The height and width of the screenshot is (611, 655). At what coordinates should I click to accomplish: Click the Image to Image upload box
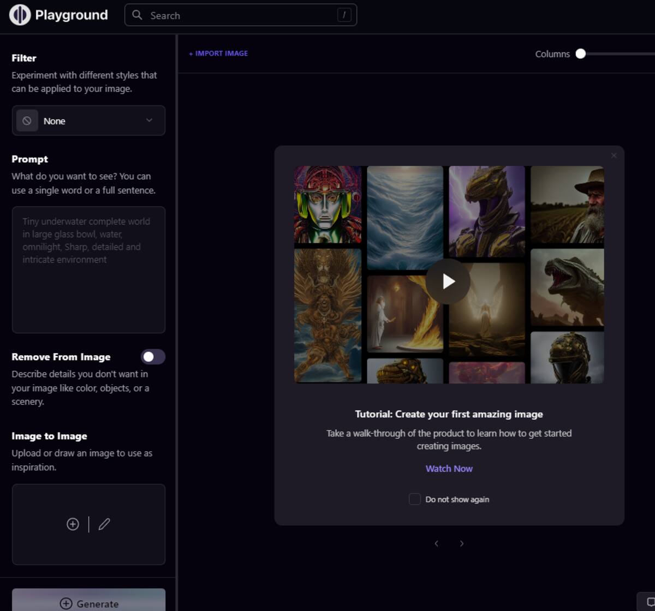point(88,524)
